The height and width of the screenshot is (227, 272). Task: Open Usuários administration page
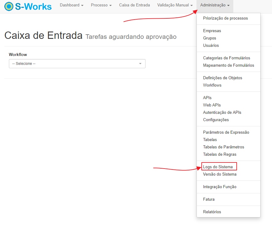(x=211, y=45)
